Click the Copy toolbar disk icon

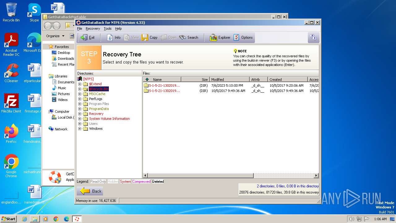pos(145,37)
